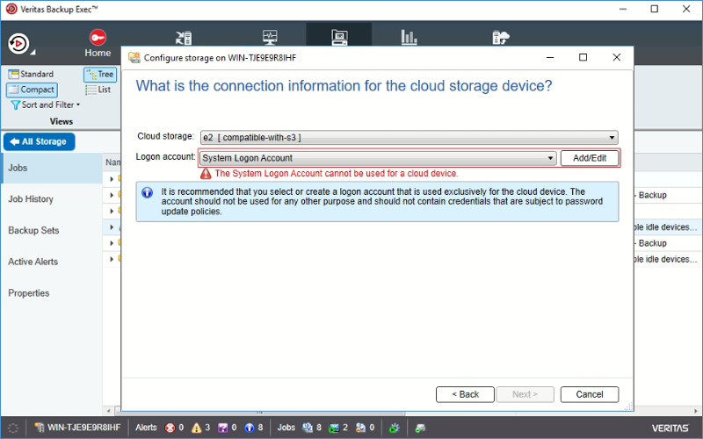This screenshot has height=439, width=703.
Task: Select List view
Action: (x=98, y=90)
